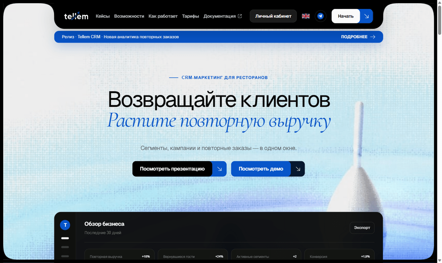Click the blue T avatar in dashboard sidebar
Image resolution: width=442 pixels, height=263 pixels.
tap(65, 225)
